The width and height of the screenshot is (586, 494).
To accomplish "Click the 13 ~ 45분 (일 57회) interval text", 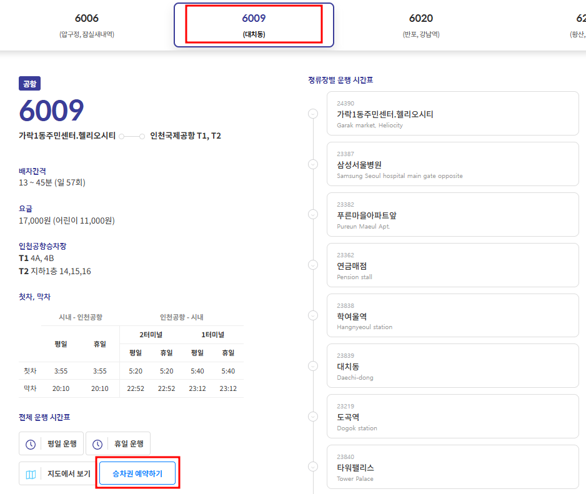I will click(x=52, y=183).
